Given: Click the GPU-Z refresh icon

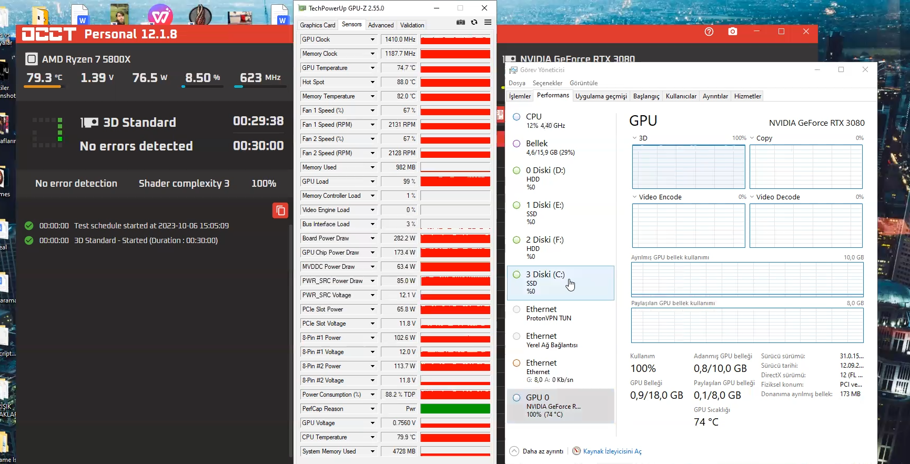Looking at the screenshot, I should tap(474, 22).
